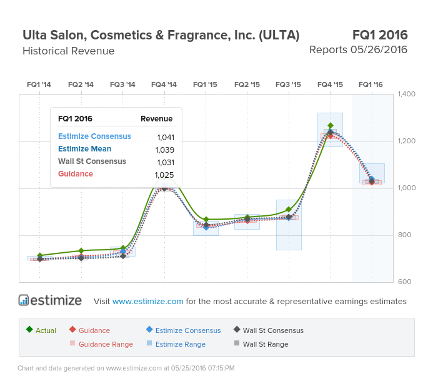
Task: Click the Revenue column header in tooltip
Action: 156,119
